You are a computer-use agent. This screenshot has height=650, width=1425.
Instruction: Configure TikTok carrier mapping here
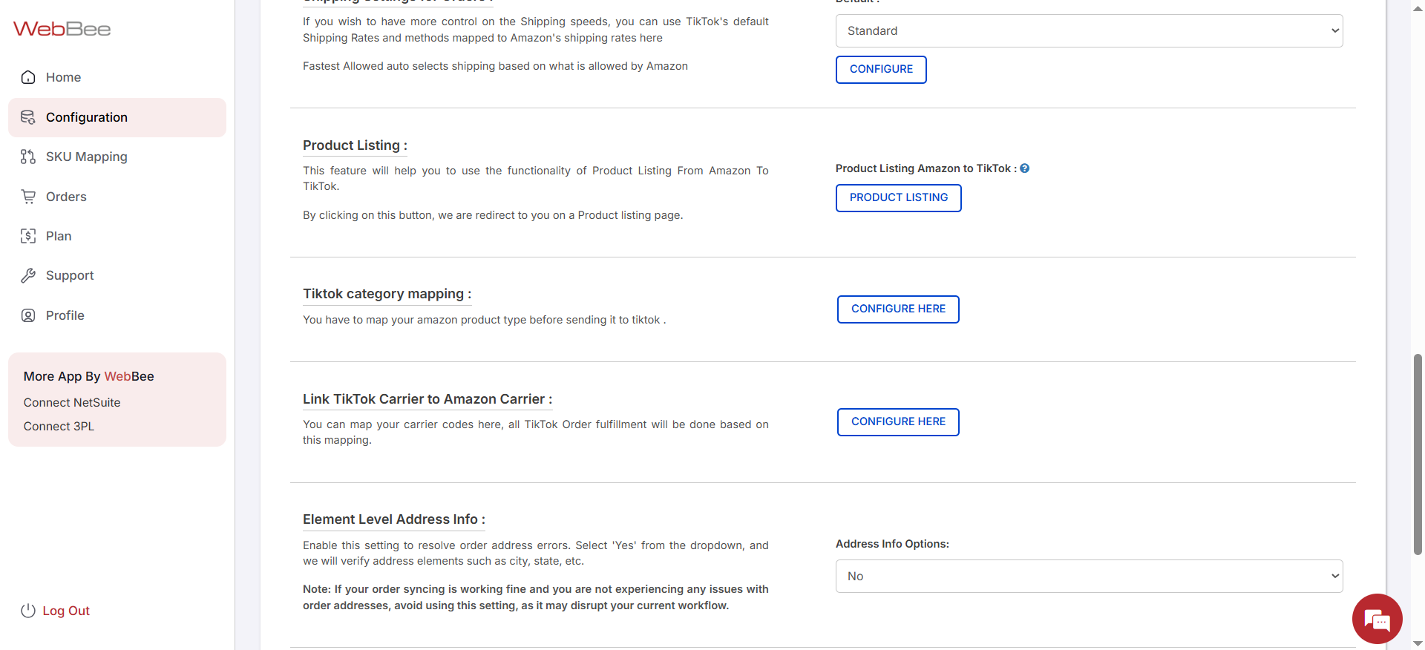tap(898, 422)
